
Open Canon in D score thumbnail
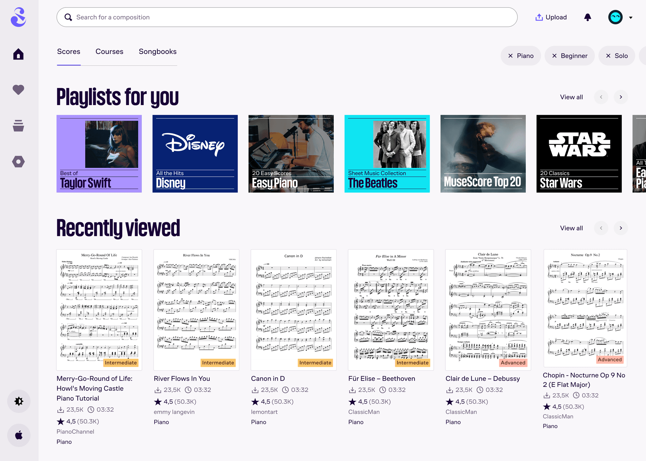tap(294, 310)
